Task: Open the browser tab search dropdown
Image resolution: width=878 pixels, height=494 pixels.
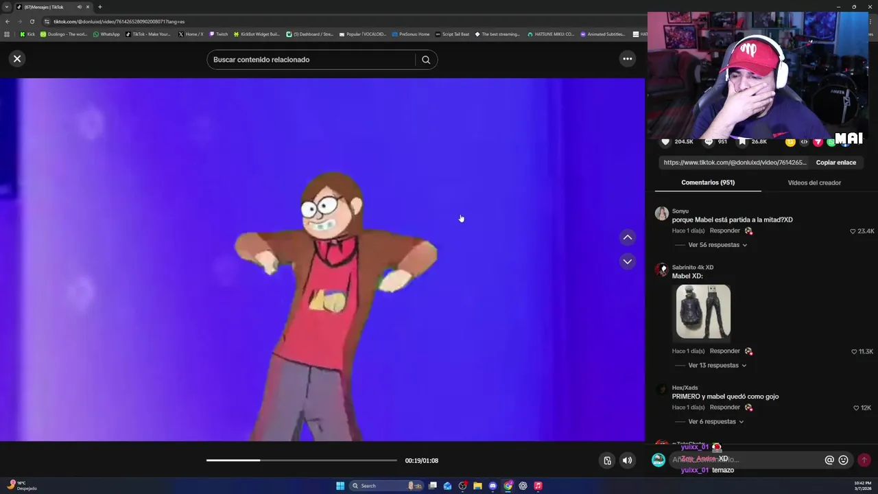Action: [7, 7]
